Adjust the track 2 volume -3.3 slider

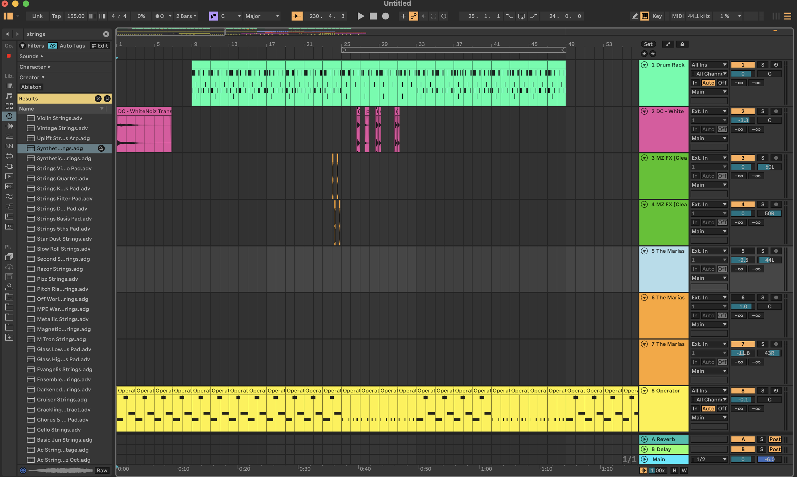(743, 120)
